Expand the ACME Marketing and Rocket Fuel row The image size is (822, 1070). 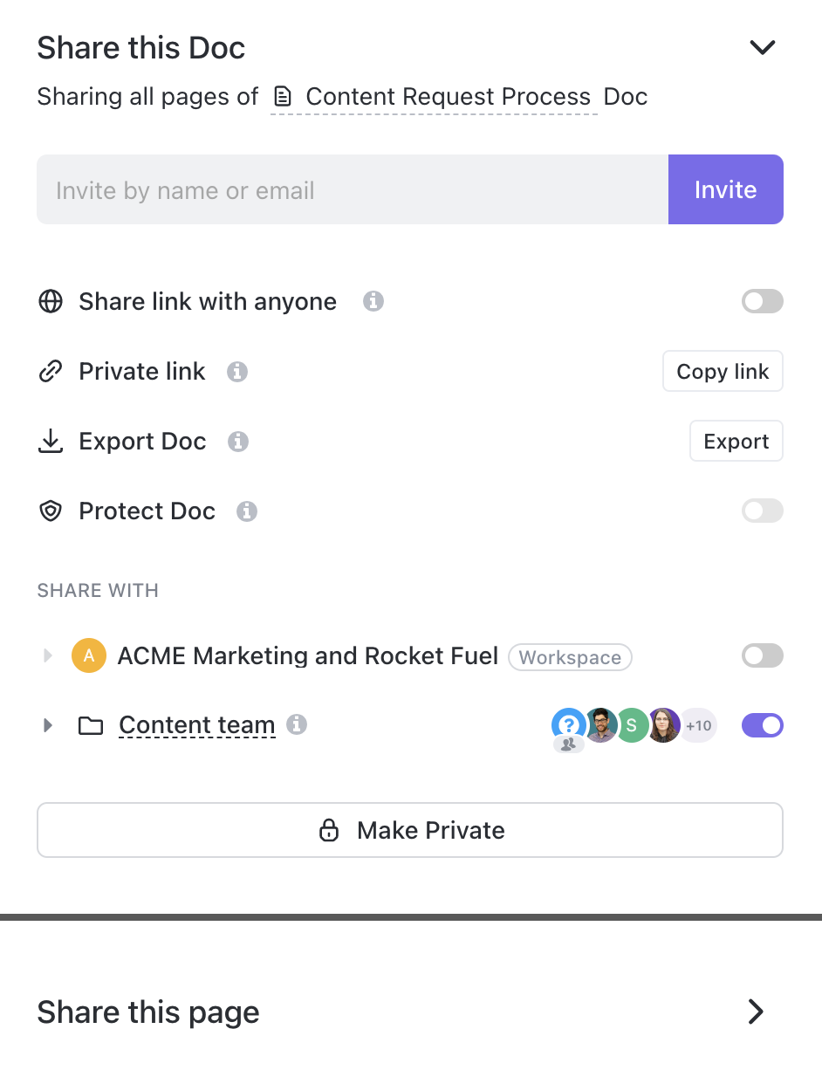(x=48, y=655)
